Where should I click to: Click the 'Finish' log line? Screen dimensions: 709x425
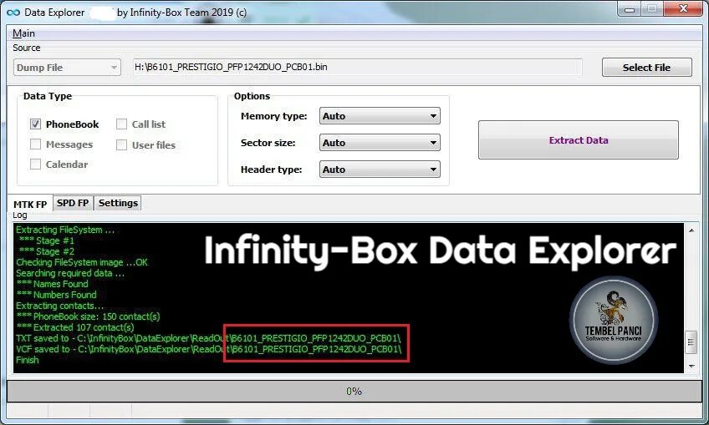click(28, 360)
